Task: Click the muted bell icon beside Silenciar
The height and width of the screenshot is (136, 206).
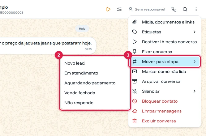Action: (135, 91)
